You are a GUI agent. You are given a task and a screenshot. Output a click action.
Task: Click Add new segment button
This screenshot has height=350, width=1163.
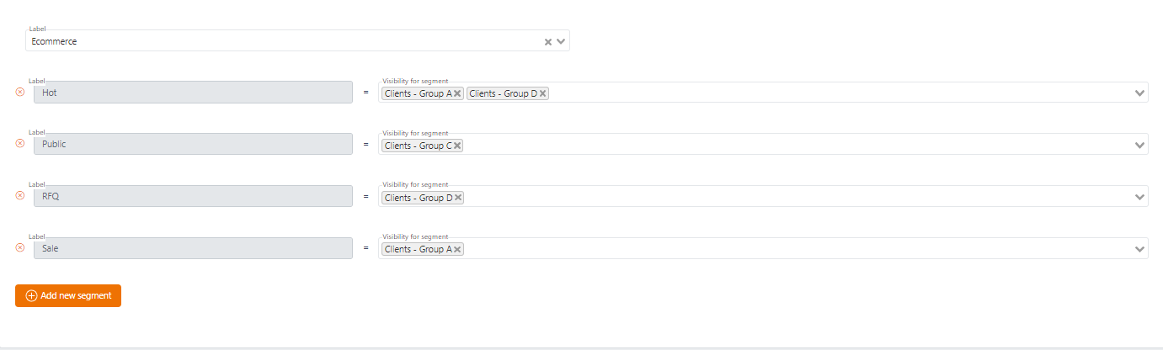pos(68,295)
